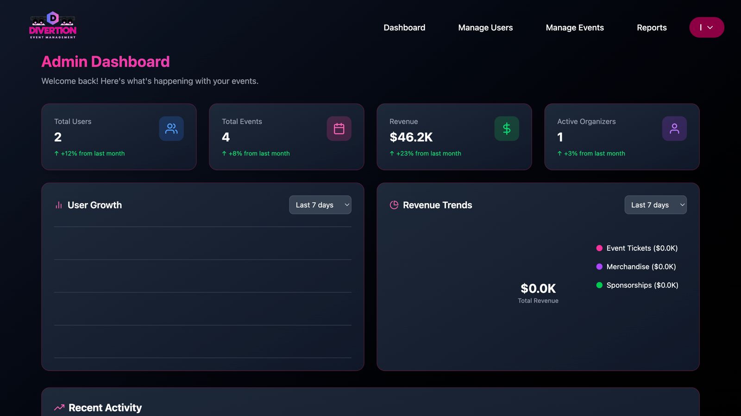Click the Total Events calendar icon
Image resolution: width=741 pixels, height=416 pixels.
click(x=339, y=129)
